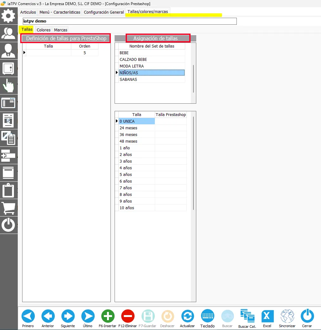This screenshot has height=330, width=321.
Task: Click the Talla assignment list scrollbar
Action: [x=193, y=163]
